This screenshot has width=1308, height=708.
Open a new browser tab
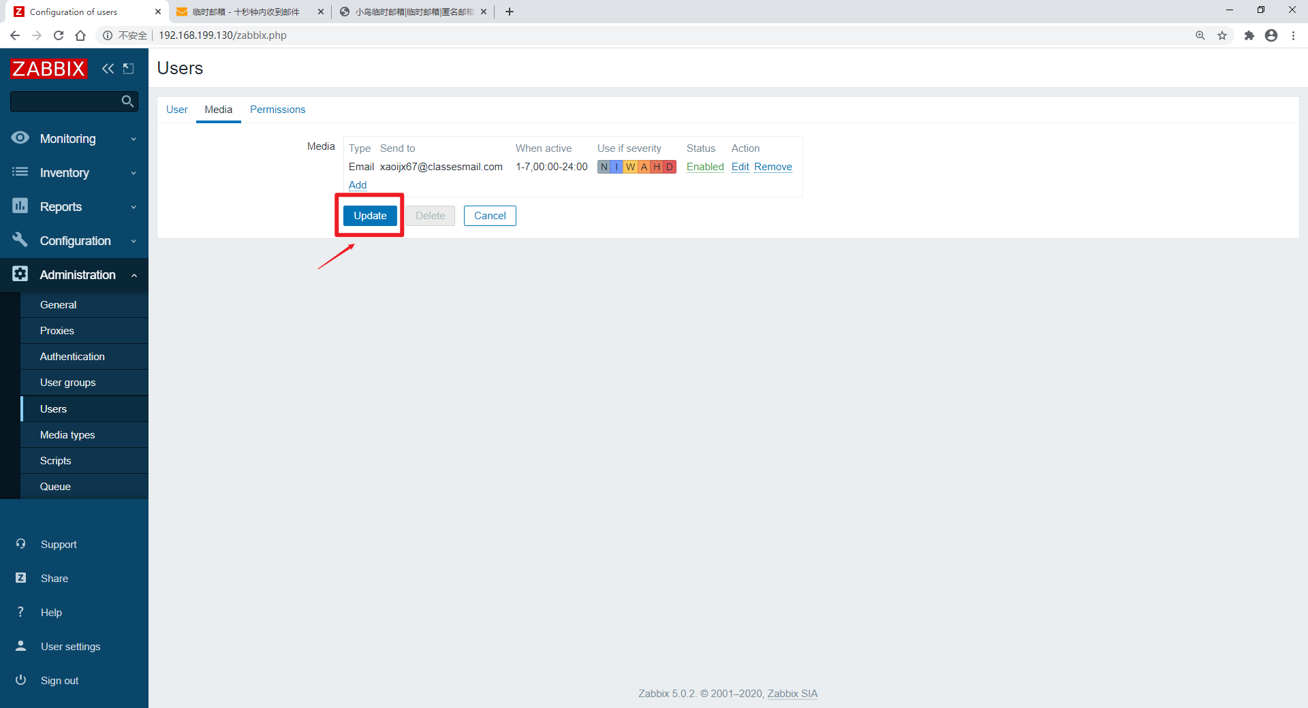coord(510,12)
